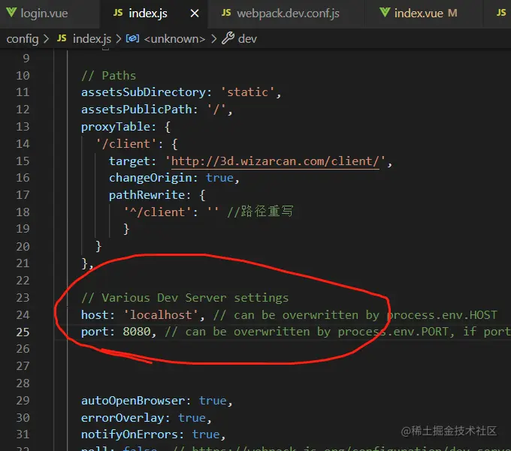Click the config breadcrumb segment
The image size is (511, 451).
(x=23, y=39)
